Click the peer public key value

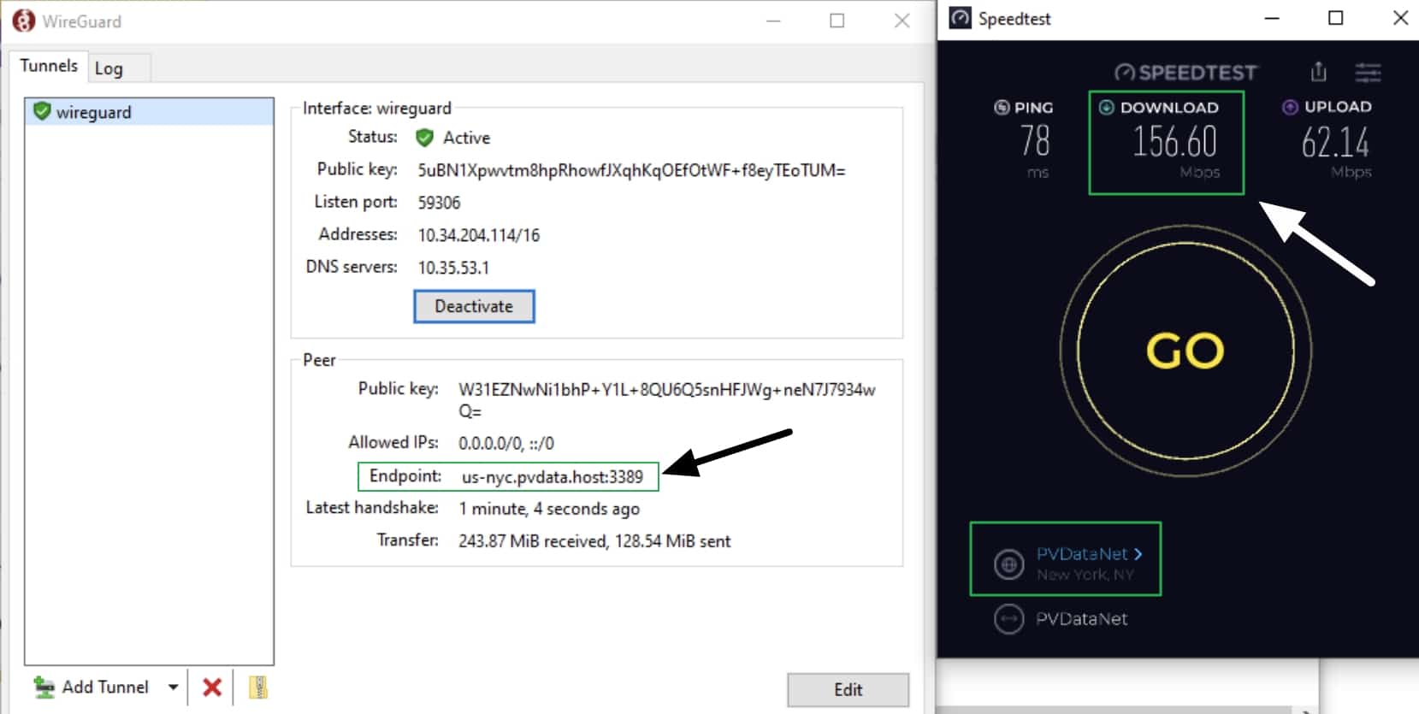666,399
